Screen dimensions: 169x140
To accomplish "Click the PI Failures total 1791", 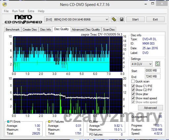I will coord(78,133).
